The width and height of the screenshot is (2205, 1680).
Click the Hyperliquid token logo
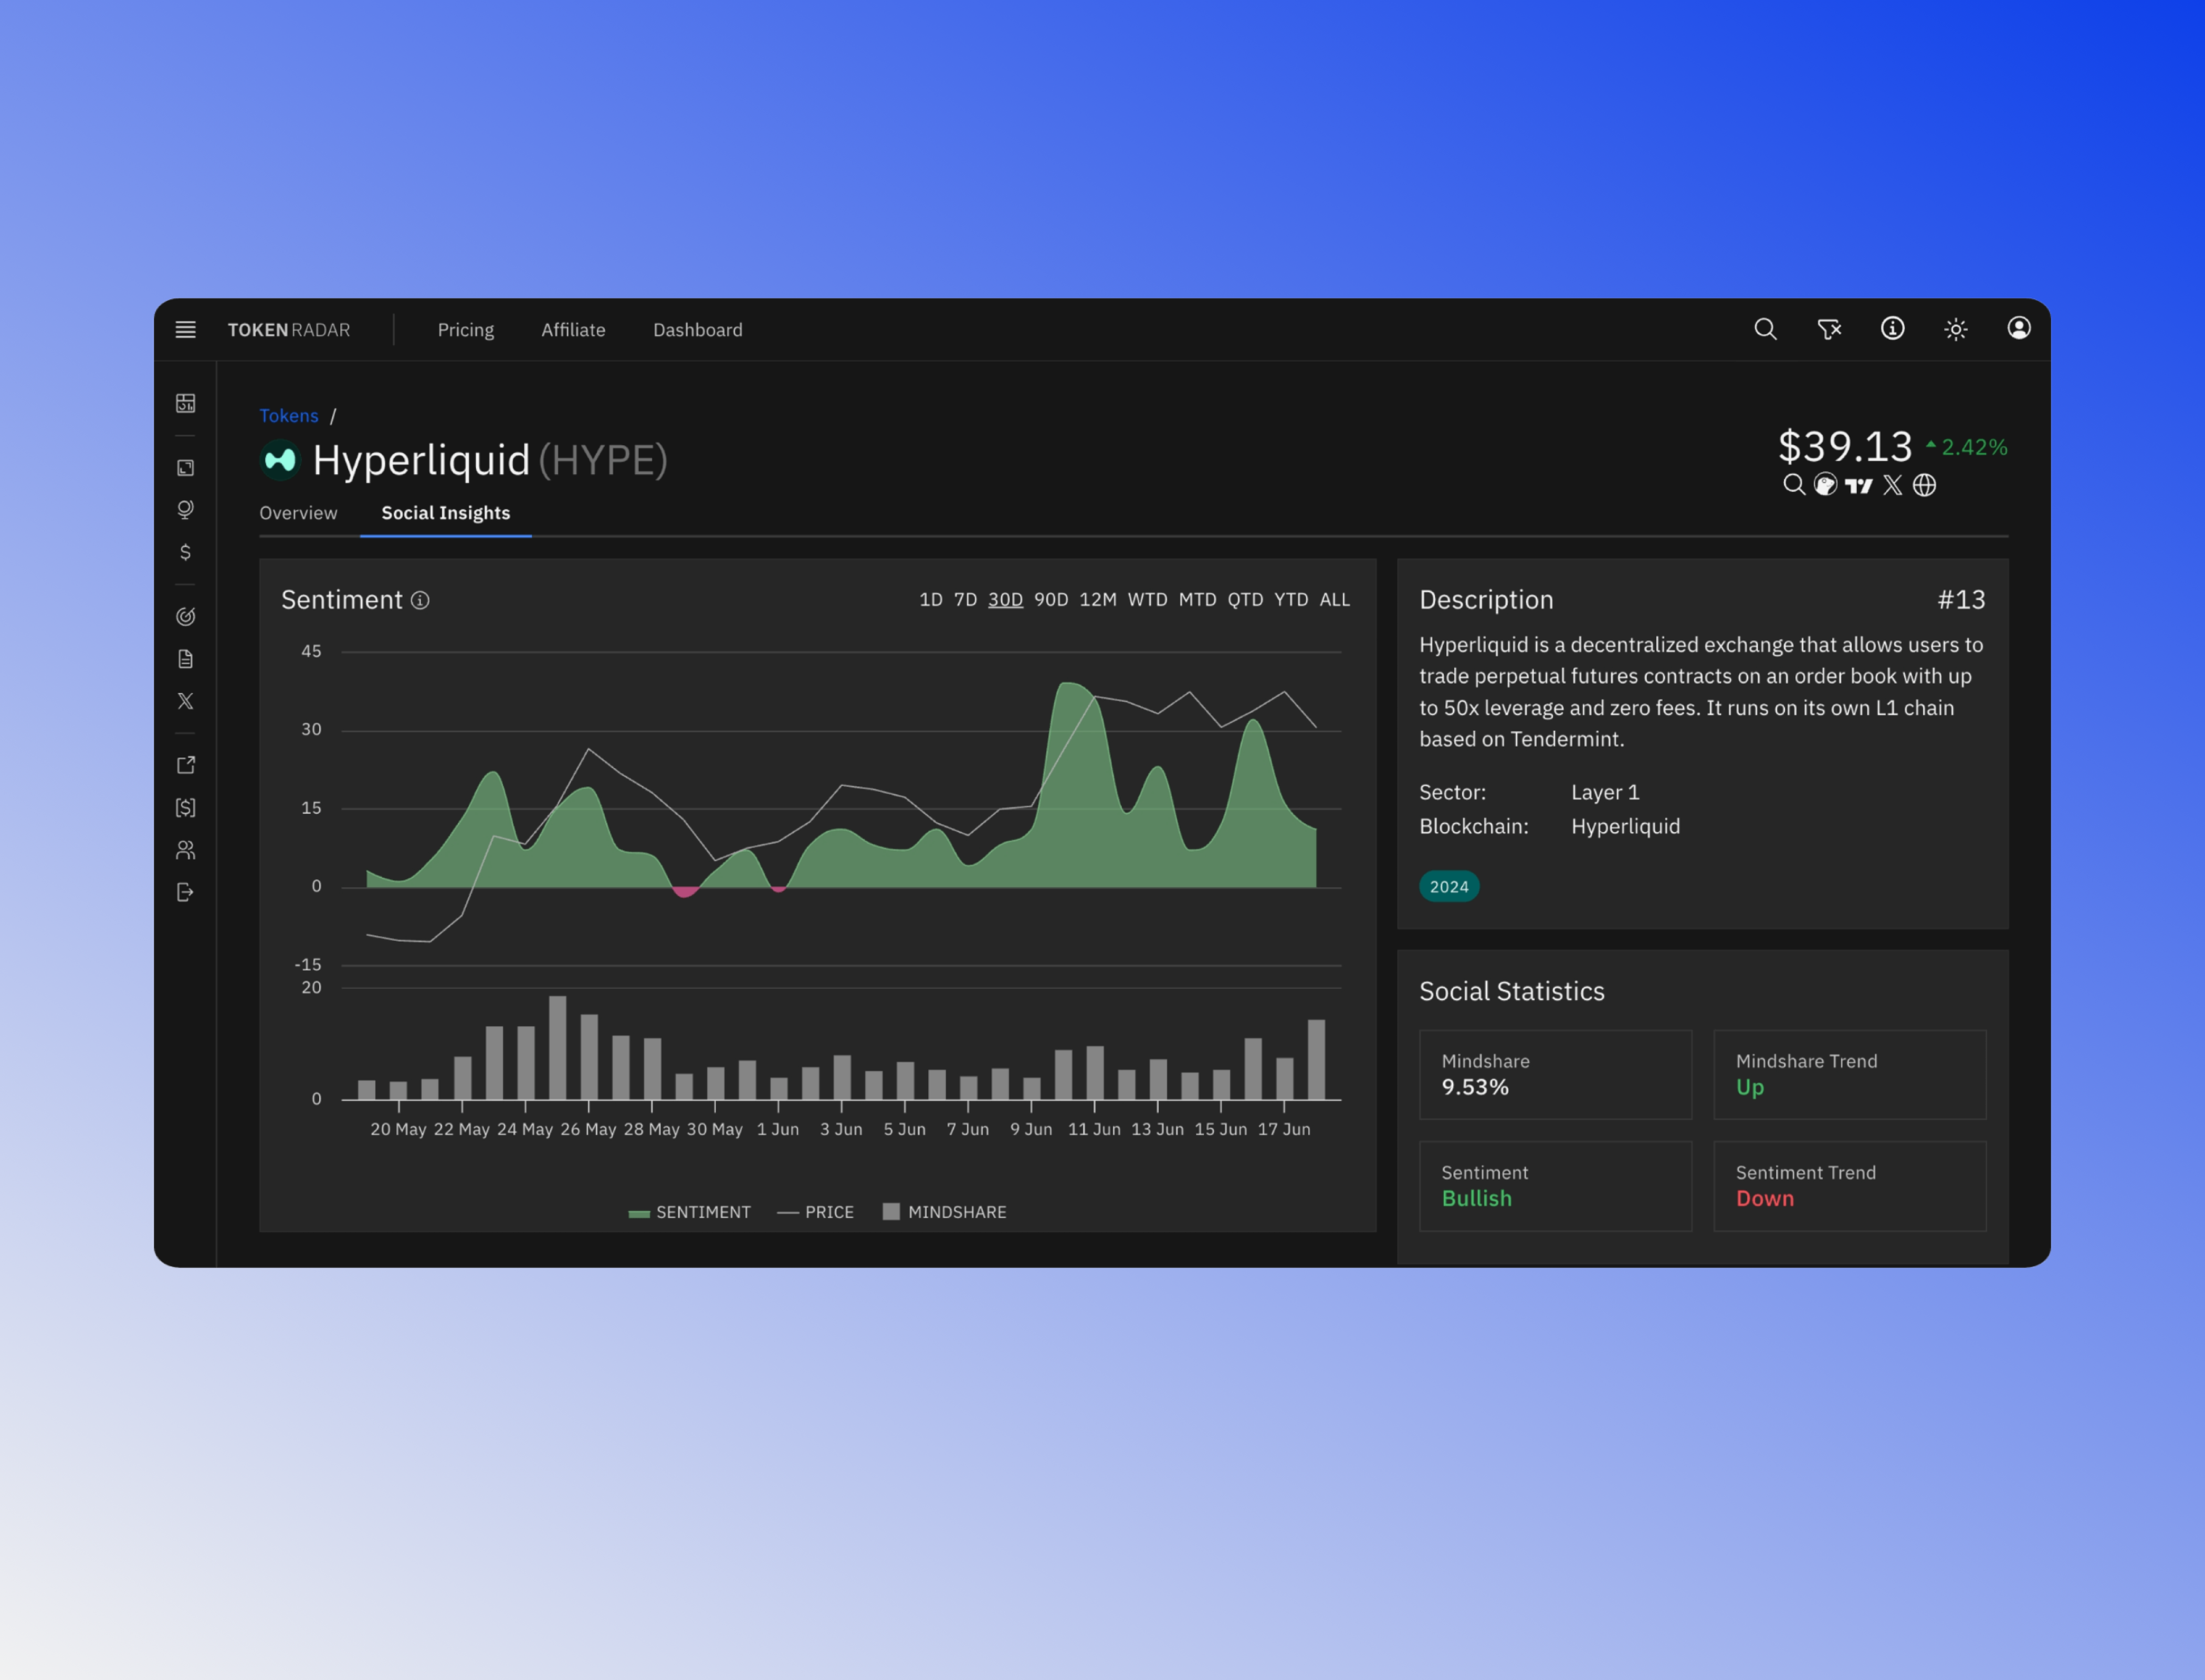click(x=280, y=460)
